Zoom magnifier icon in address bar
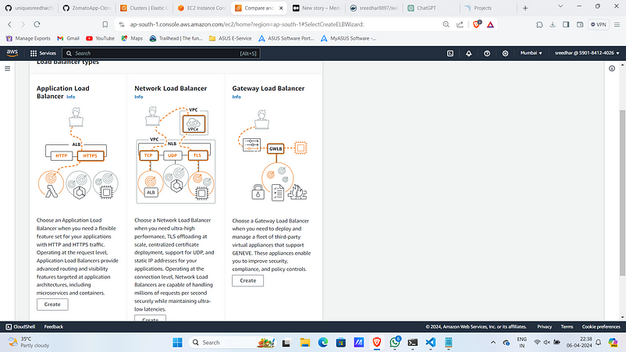Screen dimensions: 626x352 [446, 24]
